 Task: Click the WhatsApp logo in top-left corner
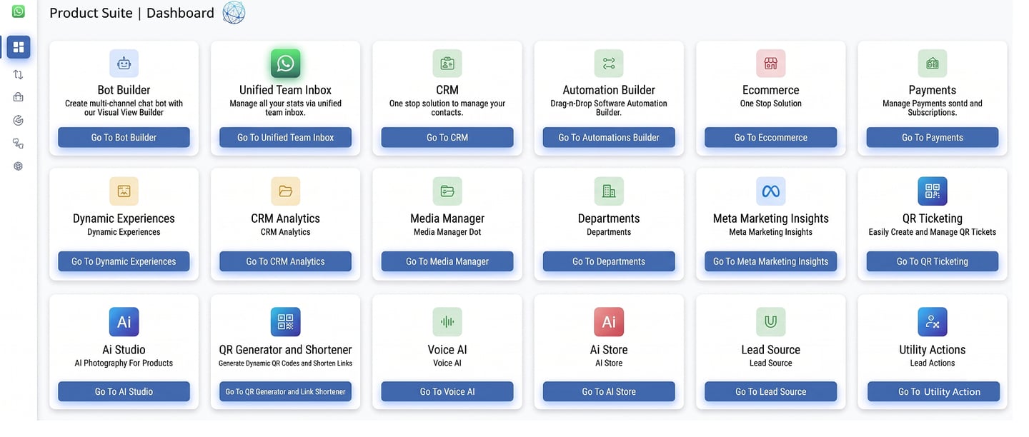point(19,11)
